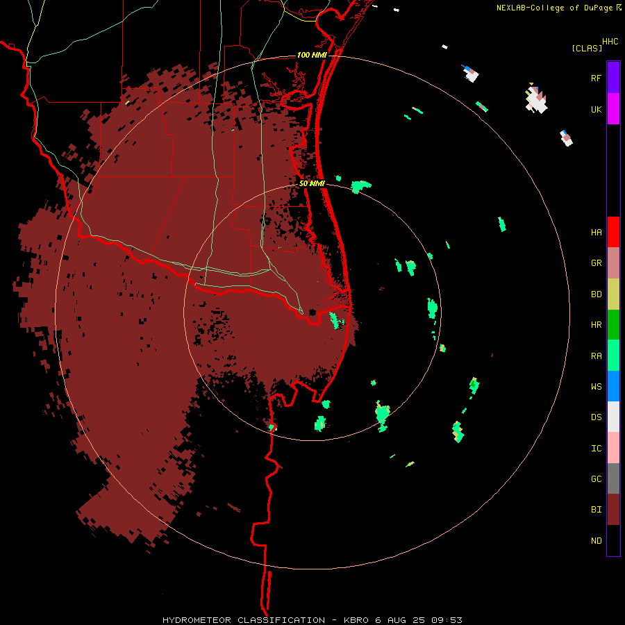Click the BD legend label
The width and height of the screenshot is (625, 625).
click(597, 294)
